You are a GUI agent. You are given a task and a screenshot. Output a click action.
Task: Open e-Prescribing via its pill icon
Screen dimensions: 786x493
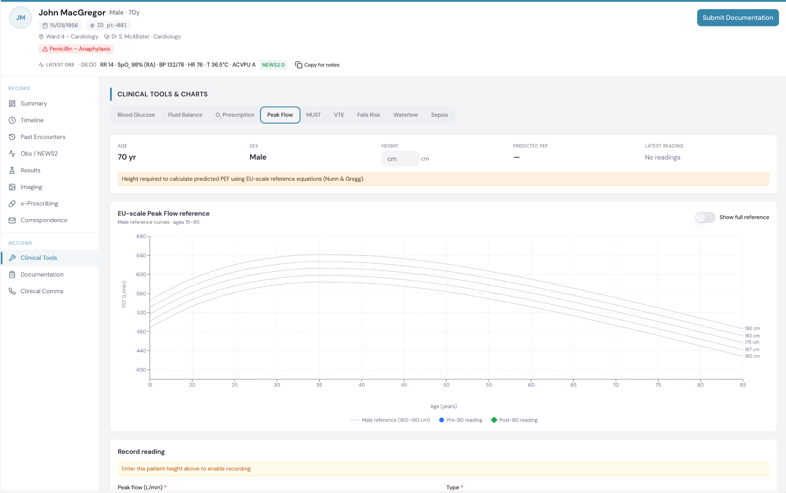tap(12, 203)
